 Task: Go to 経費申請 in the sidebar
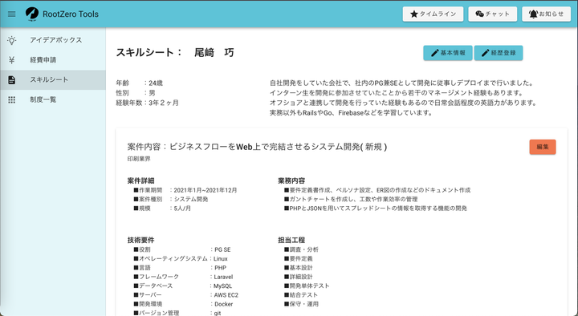point(53,60)
